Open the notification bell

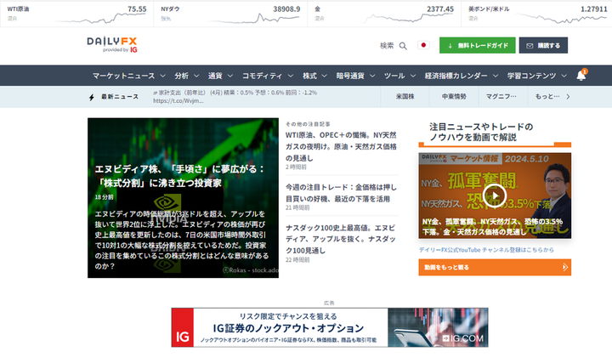point(581,76)
